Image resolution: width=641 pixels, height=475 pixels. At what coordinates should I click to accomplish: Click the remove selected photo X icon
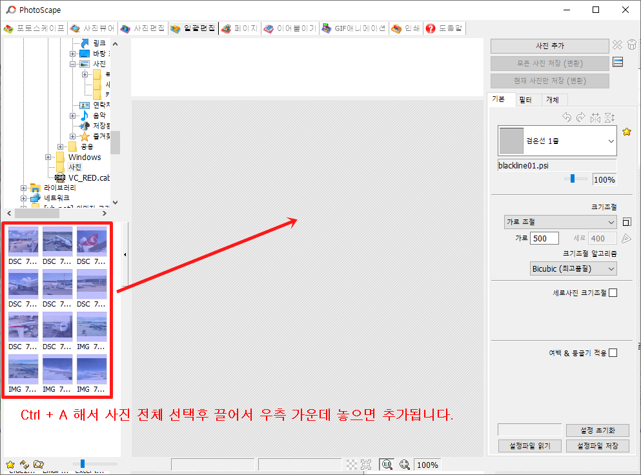[x=617, y=45]
